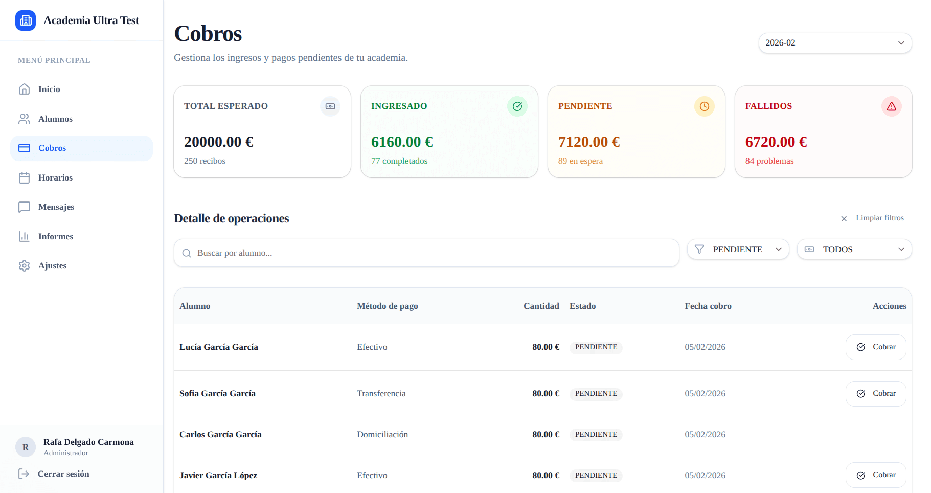Click user name Rafa Delgado Carmona
Image resolution: width=931 pixels, height=493 pixels.
(x=88, y=442)
